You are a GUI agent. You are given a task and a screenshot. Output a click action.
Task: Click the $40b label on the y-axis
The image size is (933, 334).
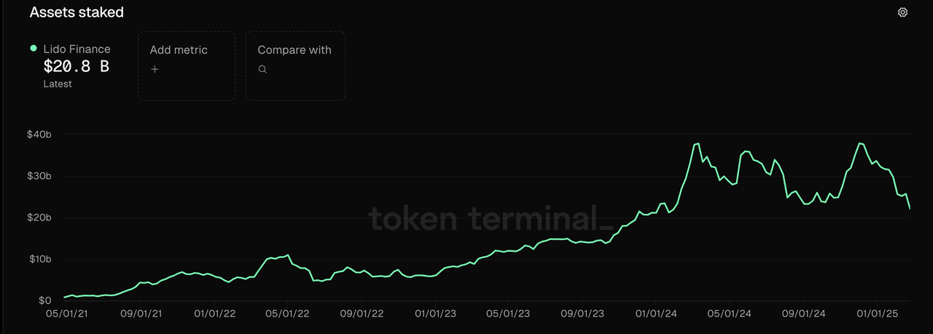39,135
